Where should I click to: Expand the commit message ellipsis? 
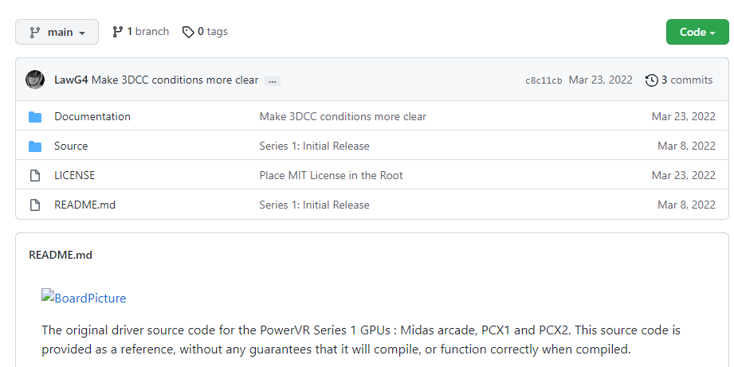coord(273,80)
